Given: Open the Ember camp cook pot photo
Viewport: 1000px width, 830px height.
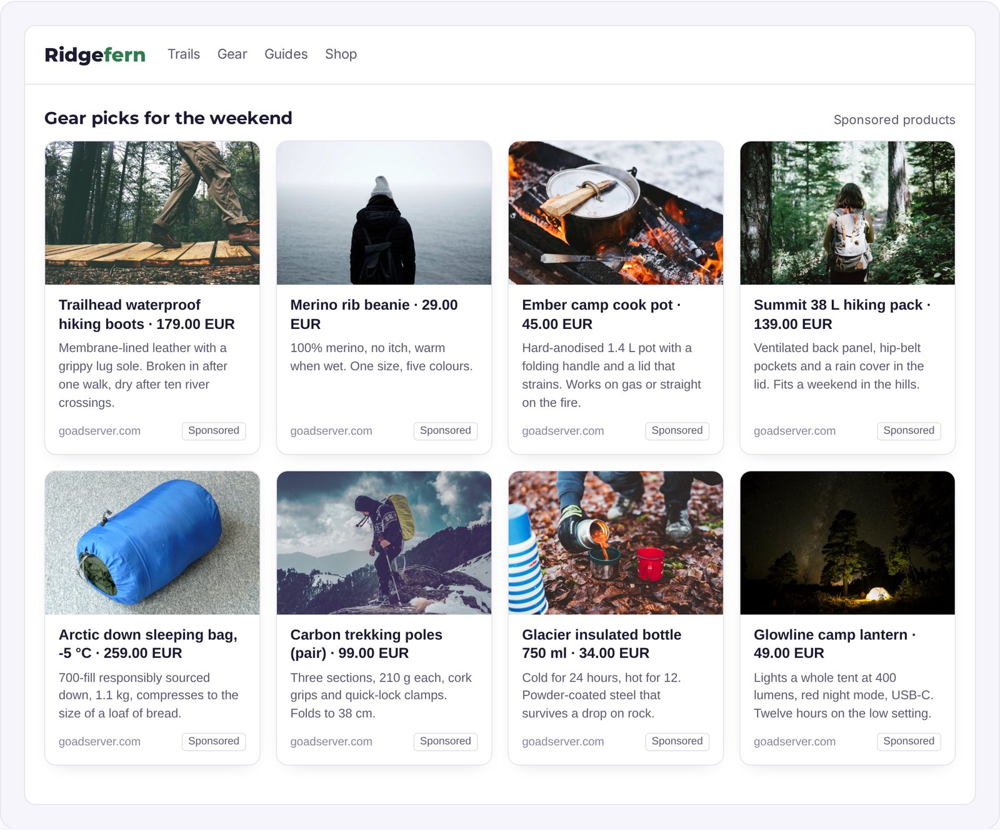Looking at the screenshot, I should 616,213.
